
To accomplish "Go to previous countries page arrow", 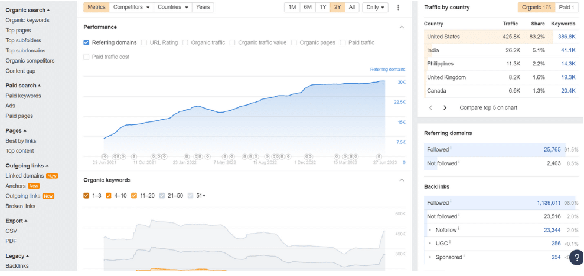I will (x=430, y=108).
